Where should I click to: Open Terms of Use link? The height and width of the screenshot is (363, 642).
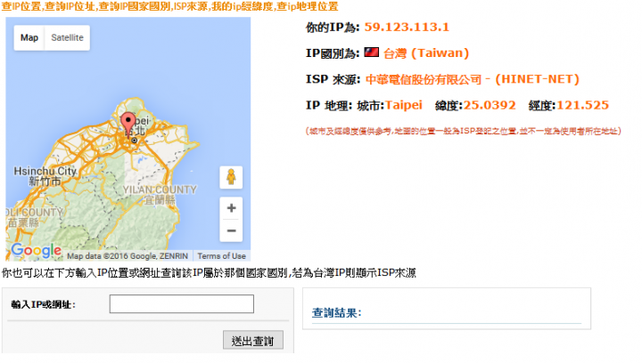pos(221,256)
